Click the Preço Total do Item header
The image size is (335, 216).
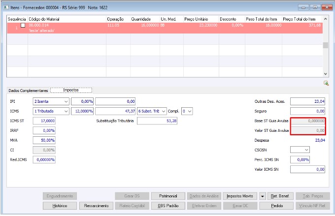(302, 19)
